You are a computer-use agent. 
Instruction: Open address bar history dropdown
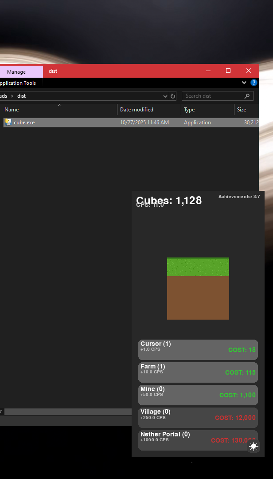click(x=165, y=96)
